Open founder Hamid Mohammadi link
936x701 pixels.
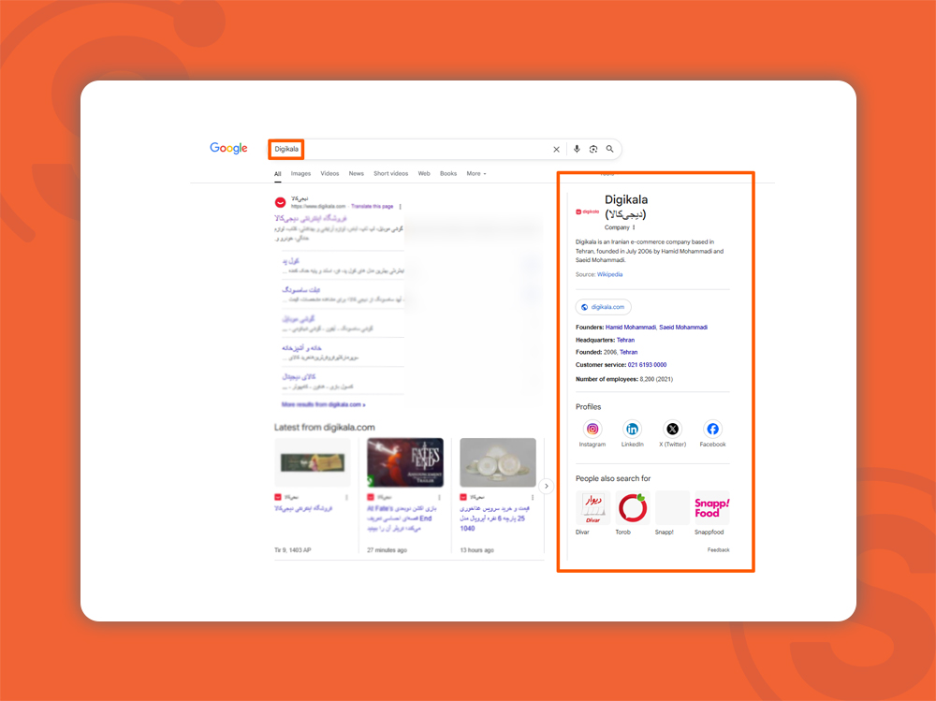coord(630,328)
